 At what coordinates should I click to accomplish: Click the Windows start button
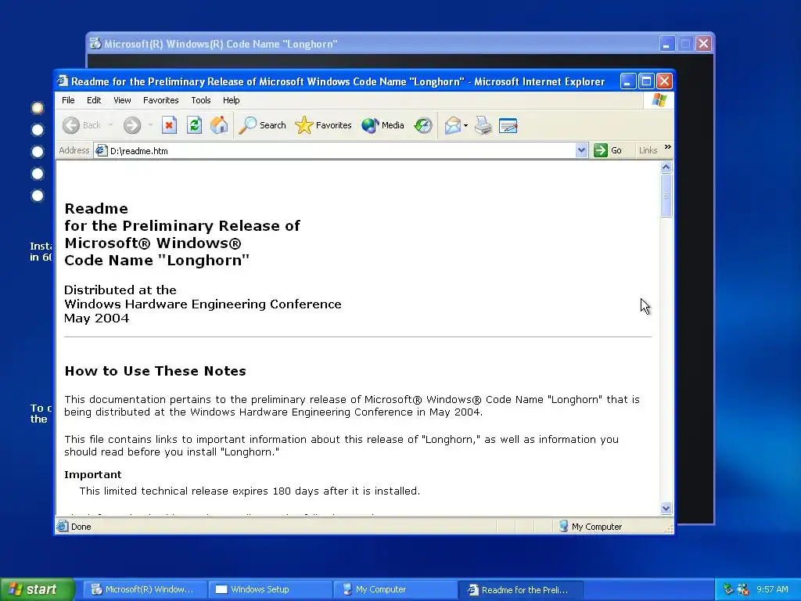[x=37, y=589]
